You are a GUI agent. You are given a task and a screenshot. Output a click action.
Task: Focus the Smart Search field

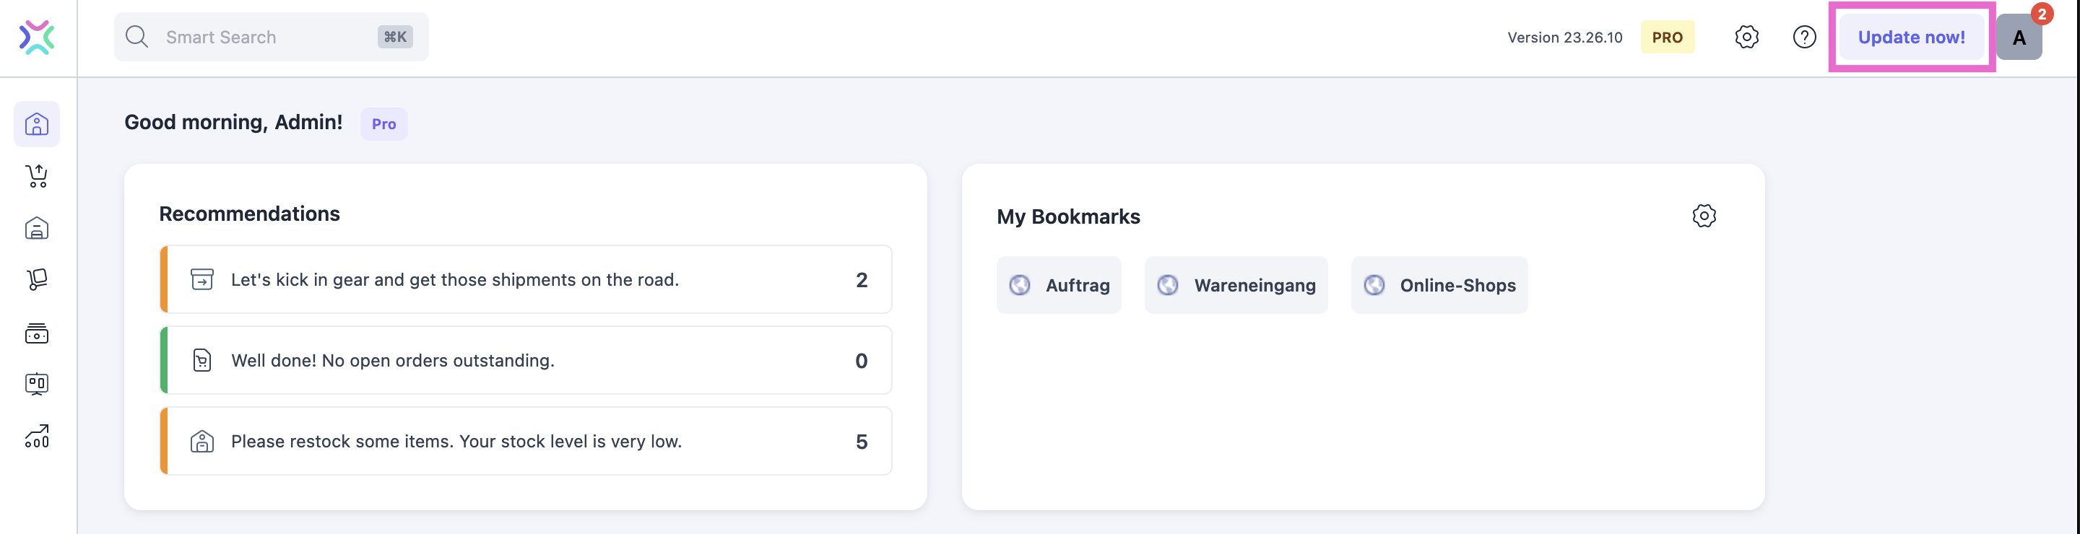tap(272, 37)
